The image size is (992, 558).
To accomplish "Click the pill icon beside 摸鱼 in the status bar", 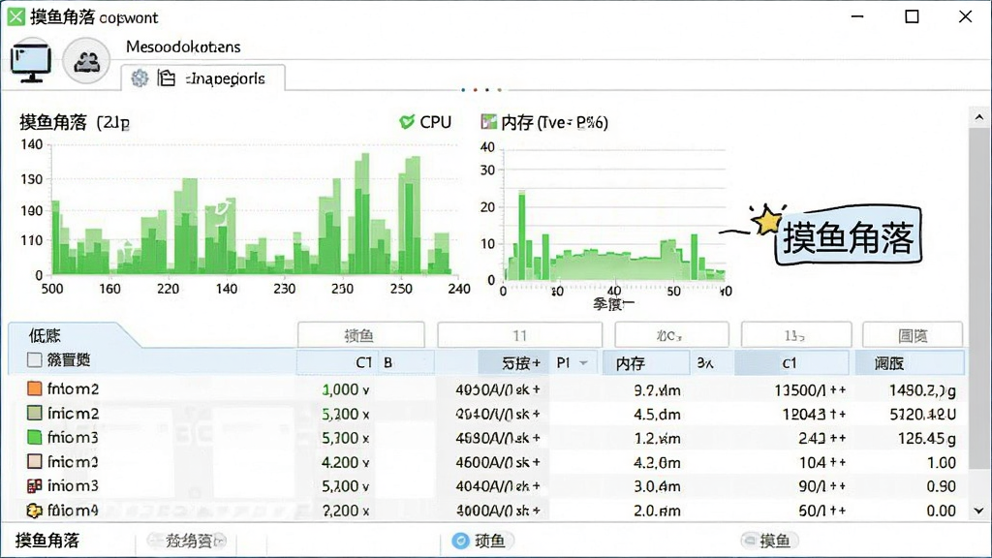I will [x=749, y=541].
